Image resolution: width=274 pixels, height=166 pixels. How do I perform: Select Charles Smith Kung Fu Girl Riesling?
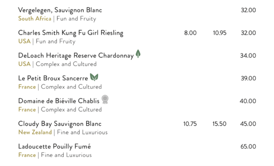[71, 33]
